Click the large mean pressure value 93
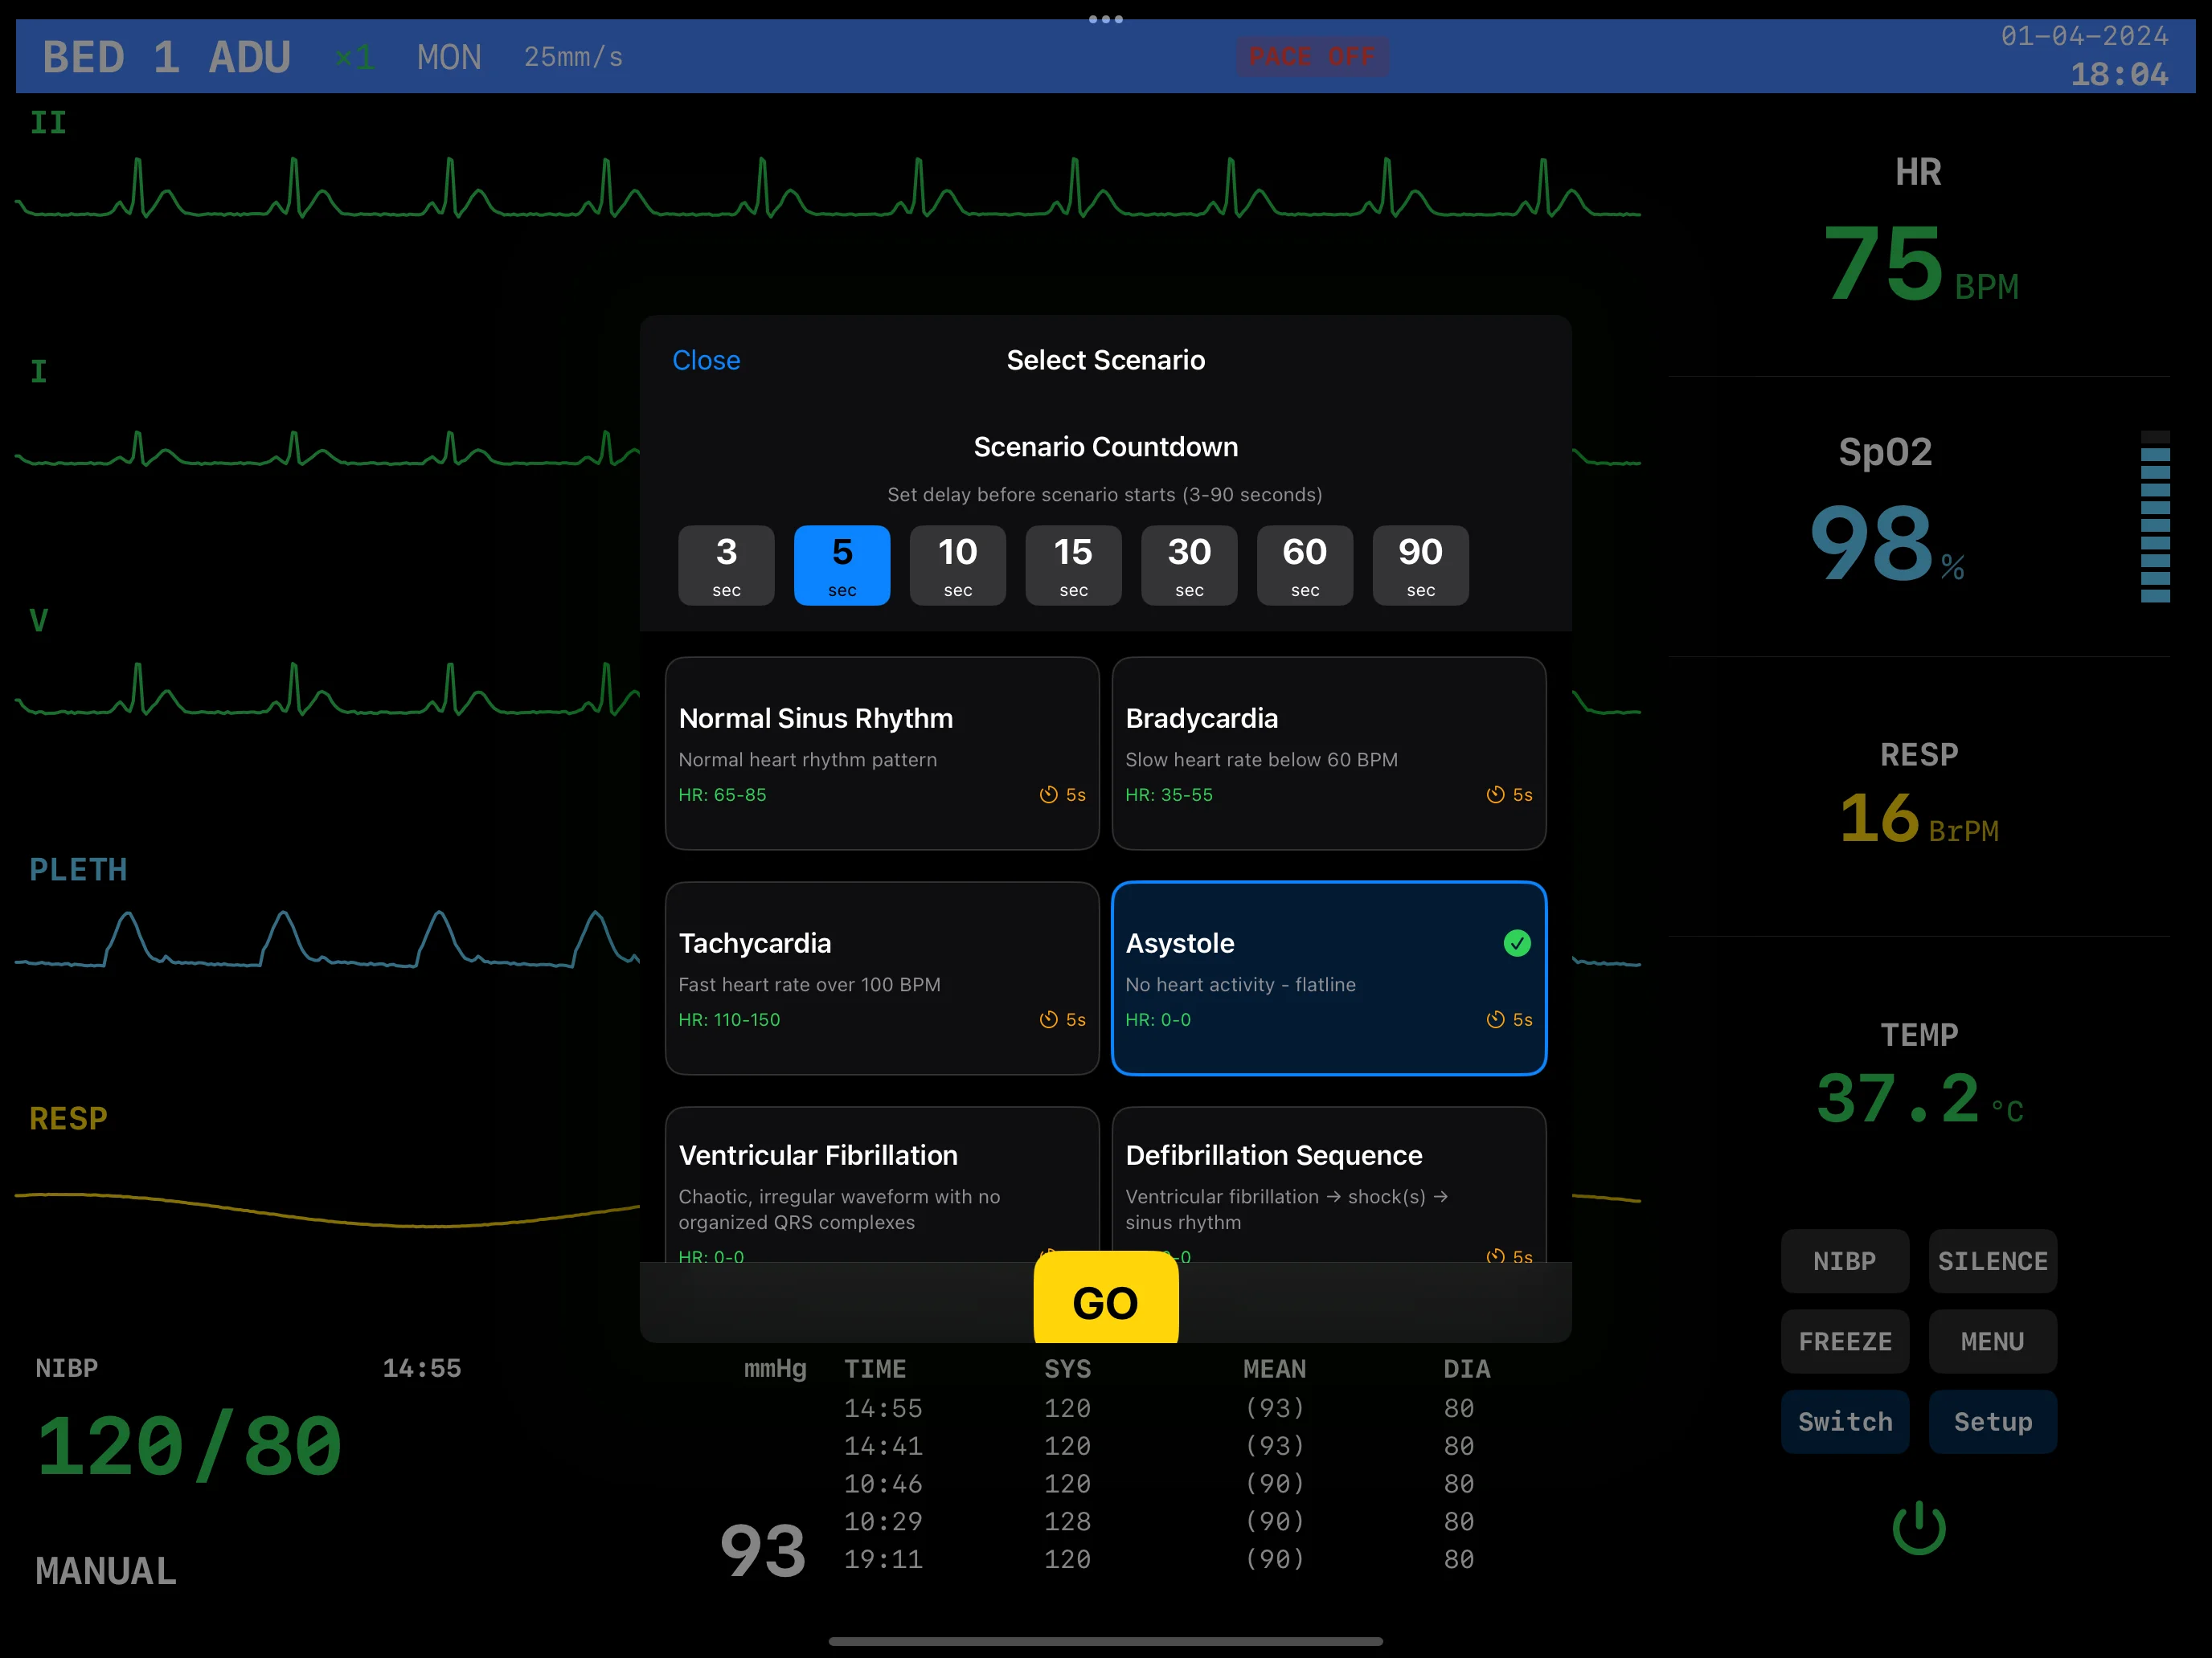Viewport: 2212px width, 1658px height. click(763, 1550)
